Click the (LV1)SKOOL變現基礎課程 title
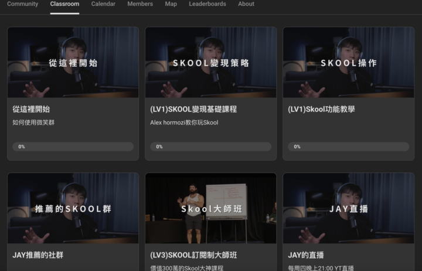Viewport: 422px width, 271px height. coord(193,109)
